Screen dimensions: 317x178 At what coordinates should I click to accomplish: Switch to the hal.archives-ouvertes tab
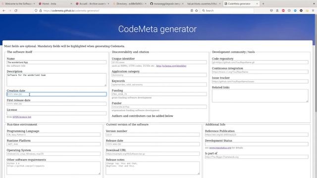tap(204, 3)
